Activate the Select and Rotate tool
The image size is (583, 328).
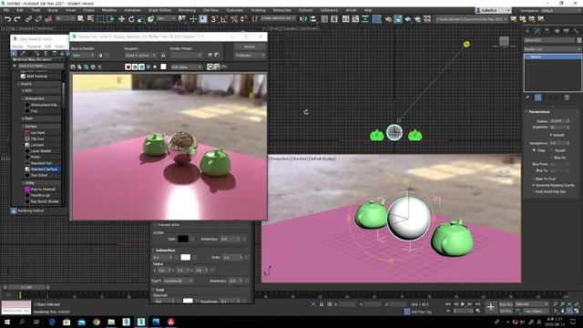pos(131,19)
